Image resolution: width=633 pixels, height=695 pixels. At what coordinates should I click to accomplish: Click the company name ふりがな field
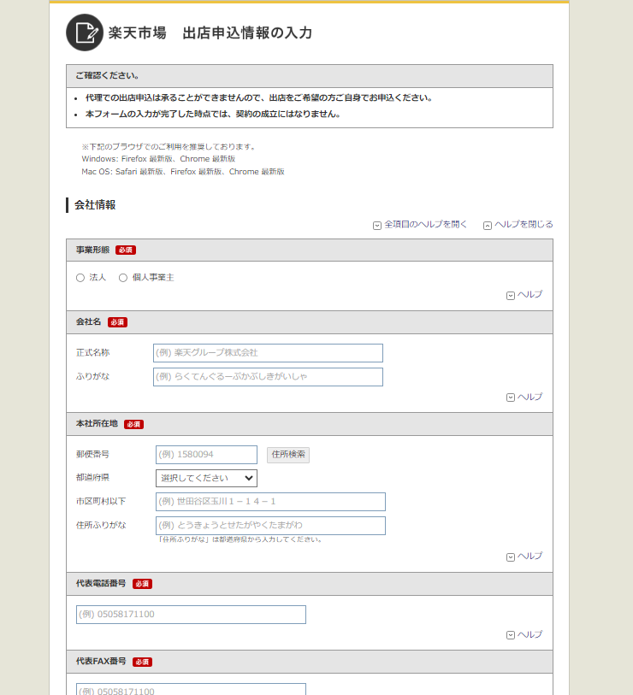[268, 377]
